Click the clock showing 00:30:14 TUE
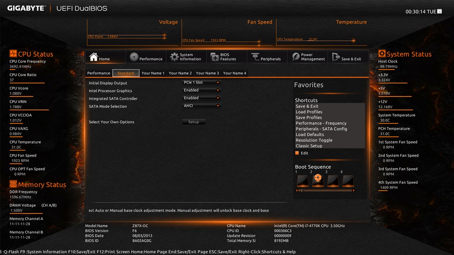This screenshot has width=454, height=255. coord(421,12)
